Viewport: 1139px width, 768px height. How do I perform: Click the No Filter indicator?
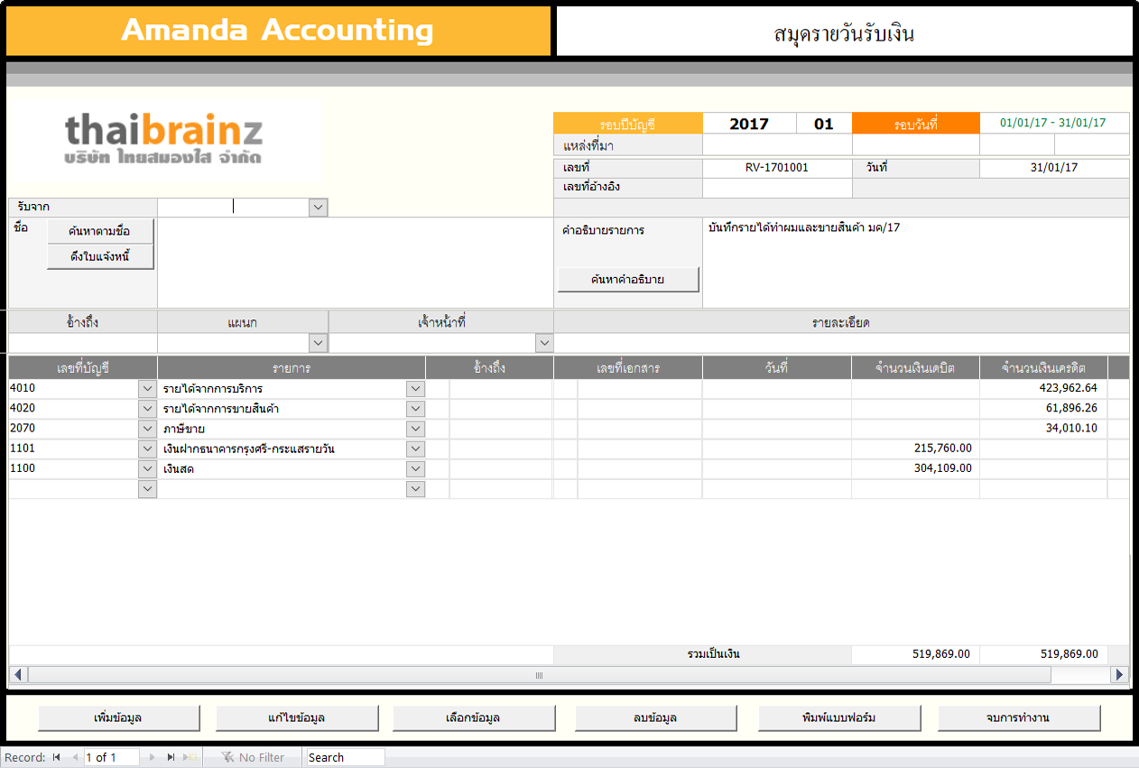tap(253, 757)
